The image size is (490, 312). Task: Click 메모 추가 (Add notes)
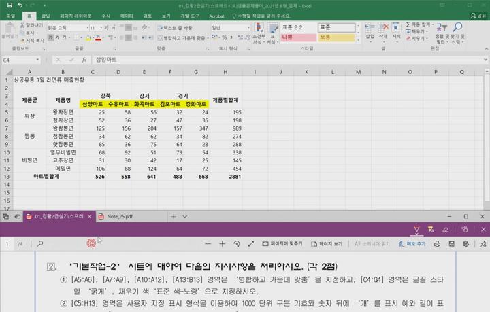click(412, 243)
